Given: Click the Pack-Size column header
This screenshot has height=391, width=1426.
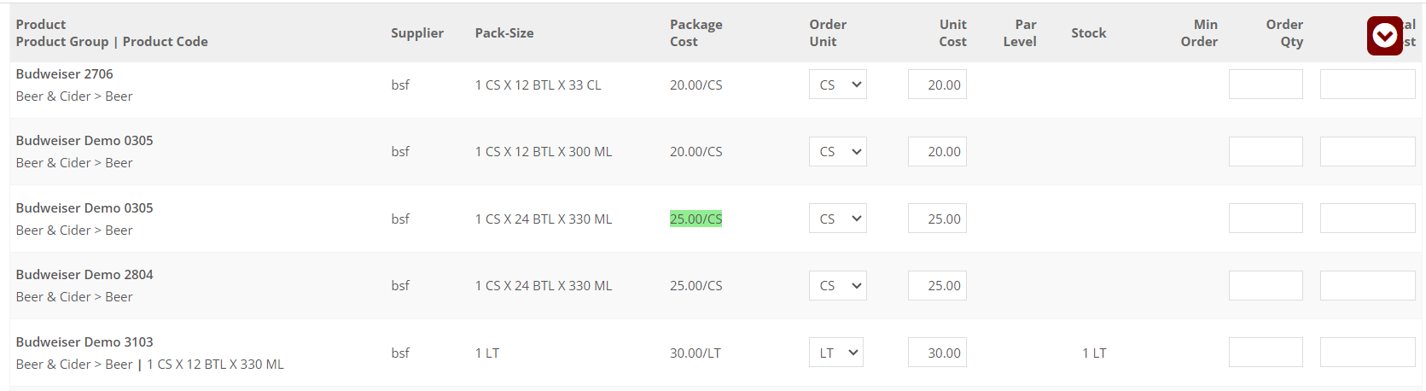Looking at the screenshot, I should [x=504, y=33].
